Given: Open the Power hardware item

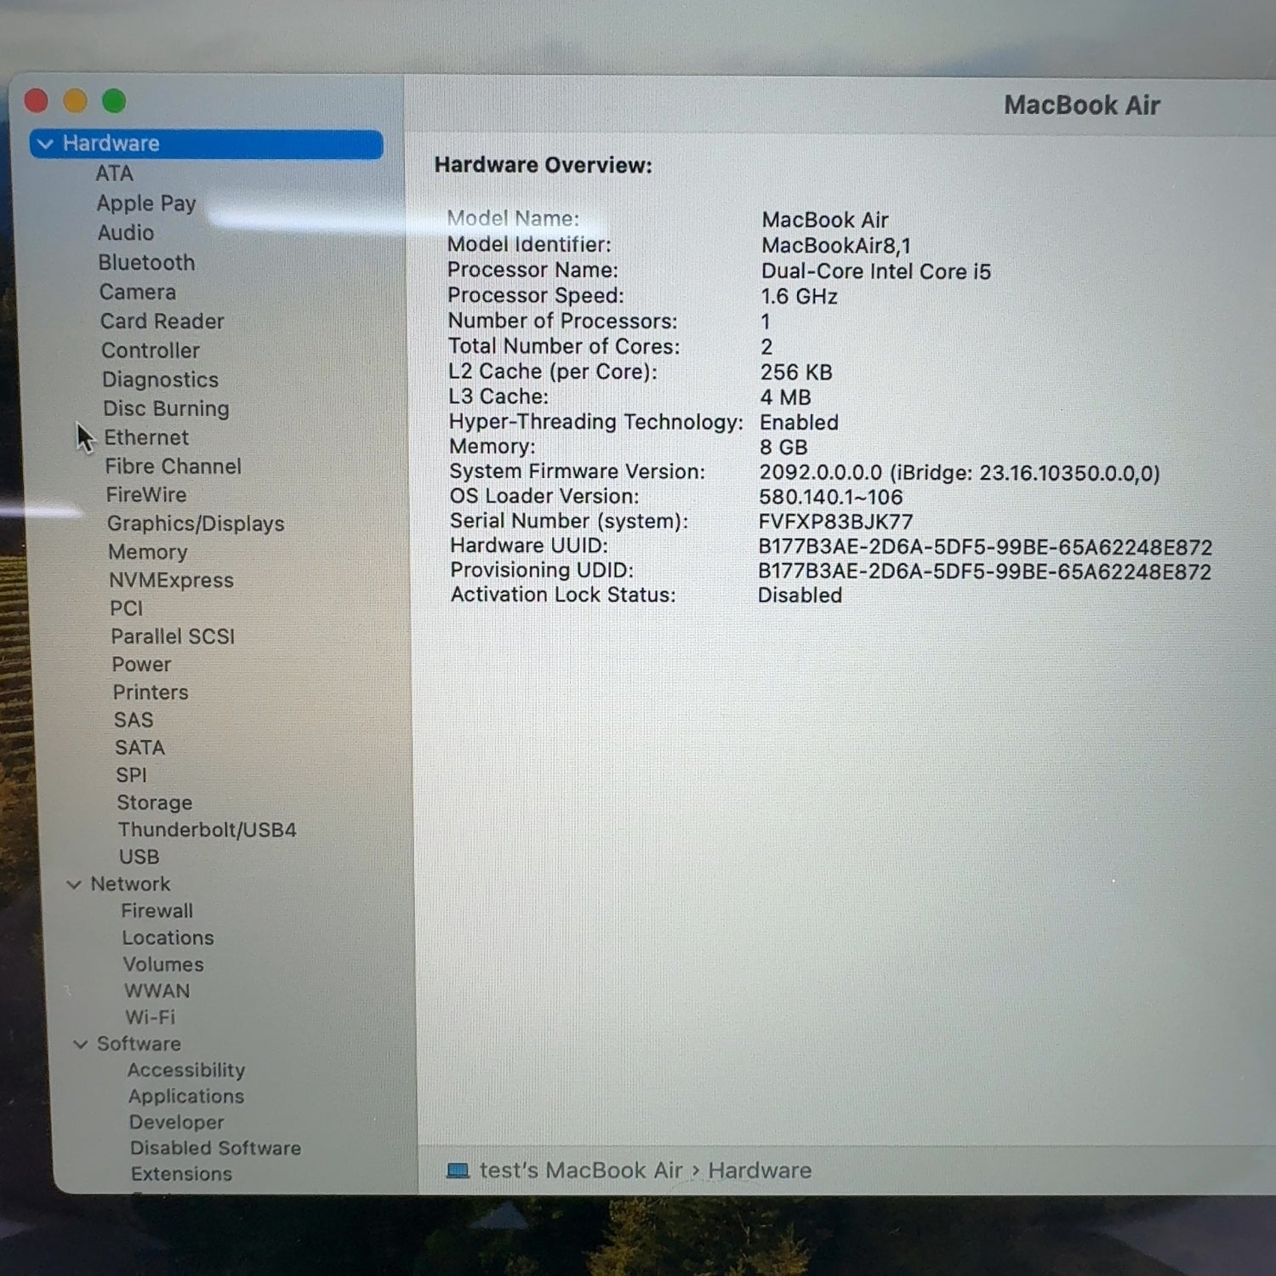Looking at the screenshot, I should point(141,664).
